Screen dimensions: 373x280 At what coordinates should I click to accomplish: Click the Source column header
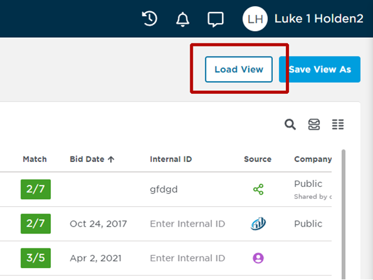click(257, 159)
